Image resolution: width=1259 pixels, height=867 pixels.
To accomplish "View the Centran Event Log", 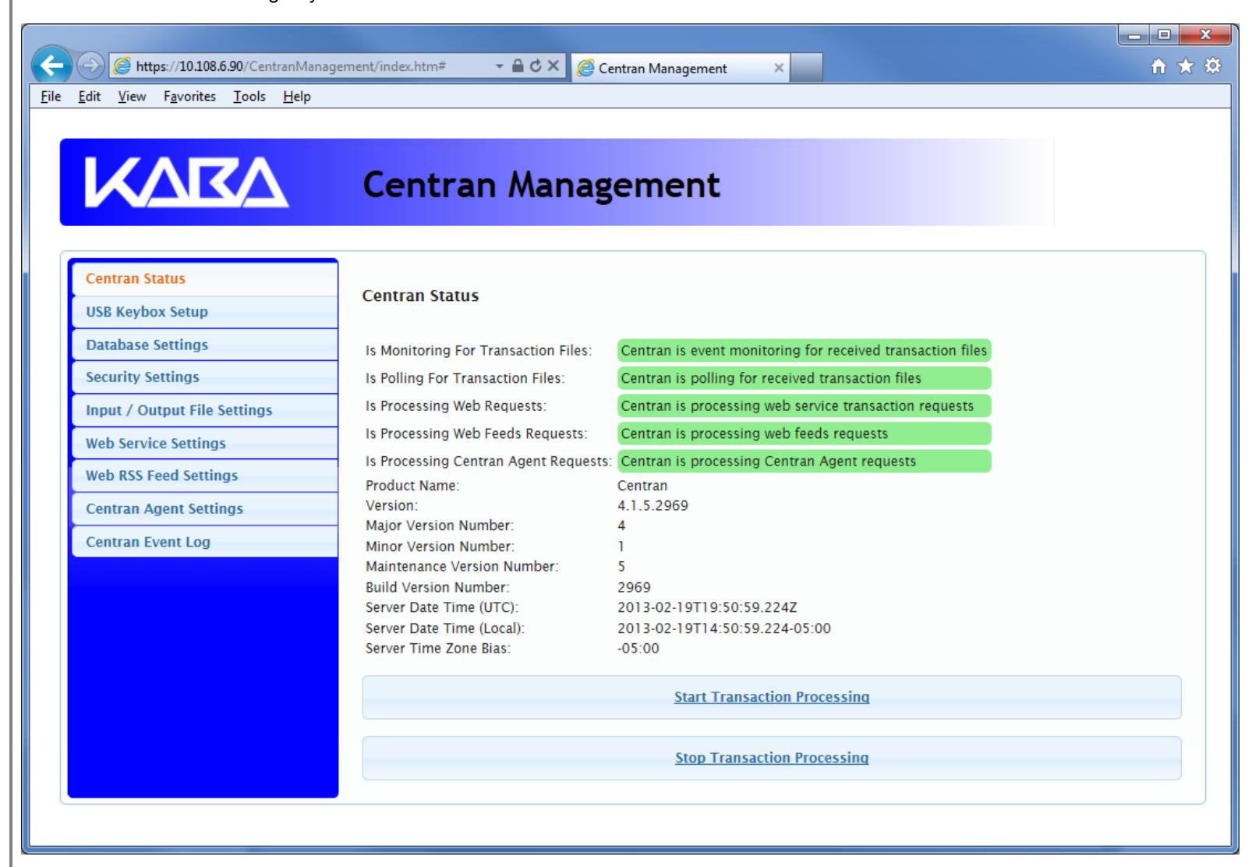I will click(x=205, y=542).
